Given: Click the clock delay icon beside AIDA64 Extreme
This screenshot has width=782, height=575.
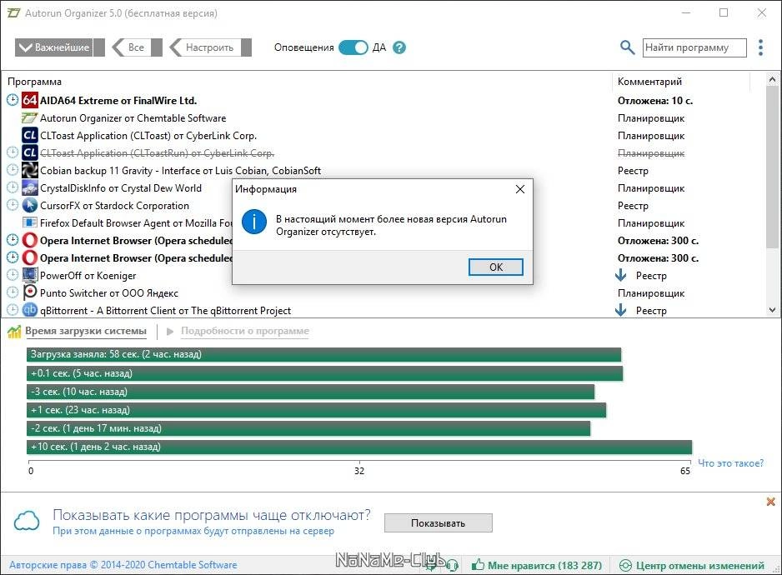Looking at the screenshot, I should pos(13,100).
